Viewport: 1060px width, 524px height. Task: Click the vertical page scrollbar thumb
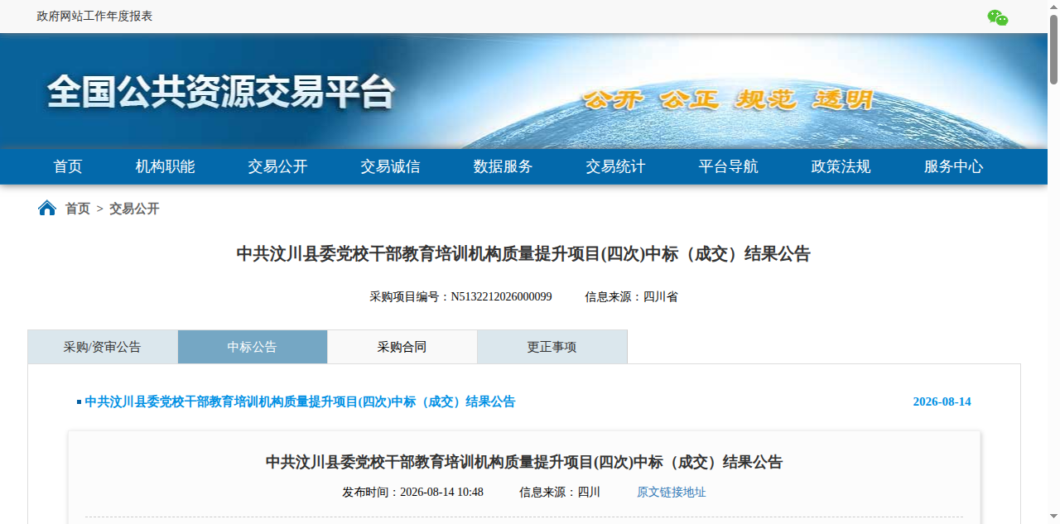[x=1053, y=48]
